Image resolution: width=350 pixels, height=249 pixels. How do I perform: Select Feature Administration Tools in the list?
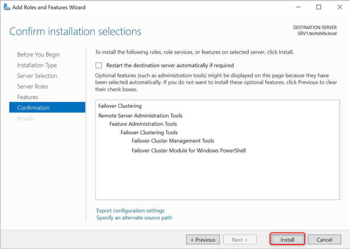(x=143, y=123)
